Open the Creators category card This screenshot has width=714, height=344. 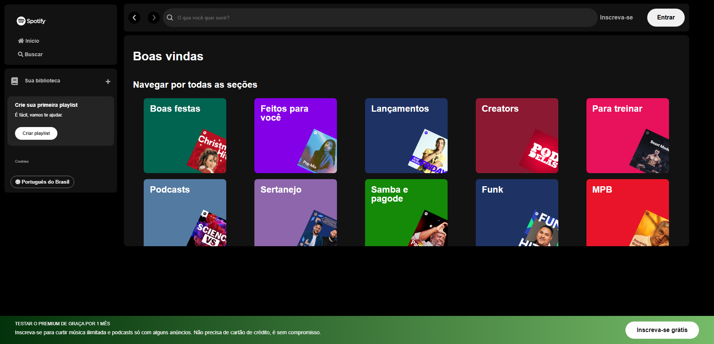(517, 136)
